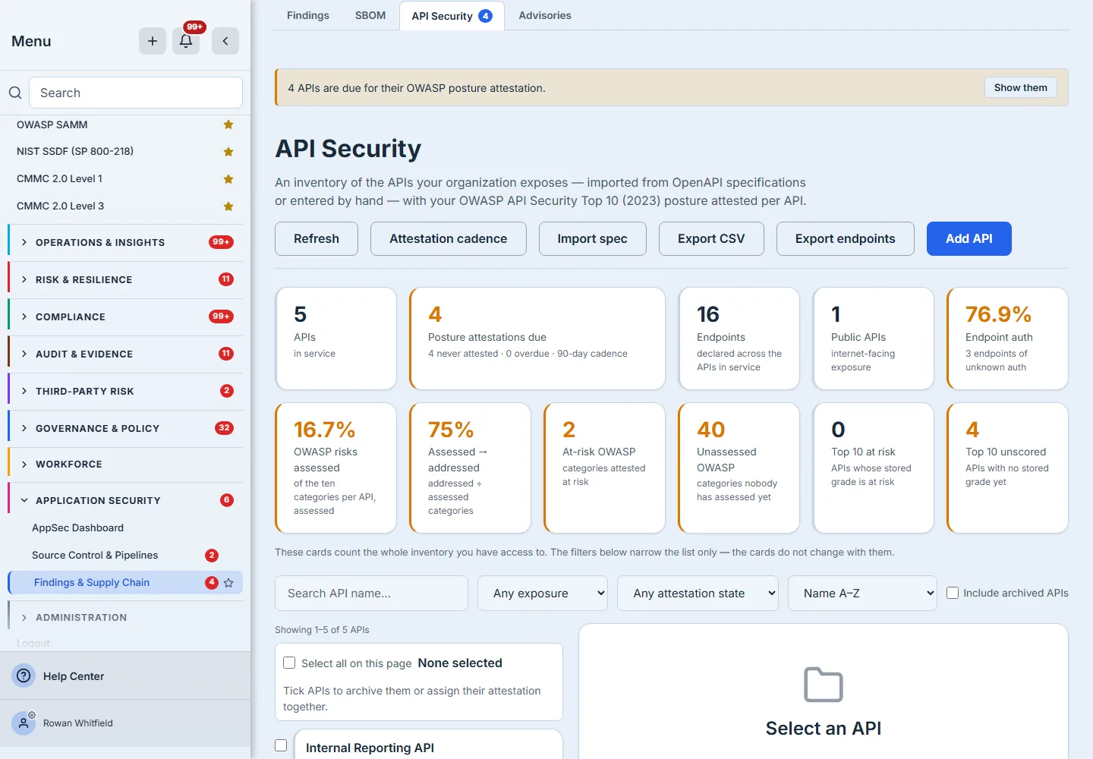Image resolution: width=1093 pixels, height=759 pixels.
Task: Expand the Administration section
Action: pos(126,618)
